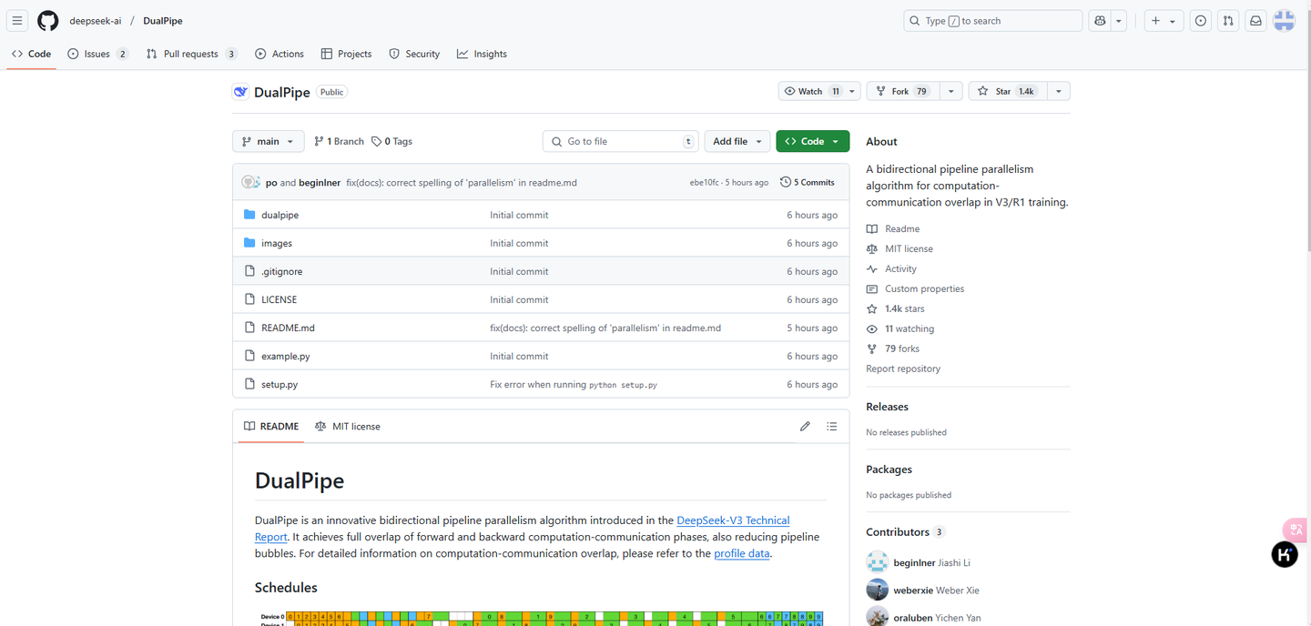This screenshot has width=1311, height=626.
Task: Open the Copilot chat icon
Action: click(x=1100, y=21)
